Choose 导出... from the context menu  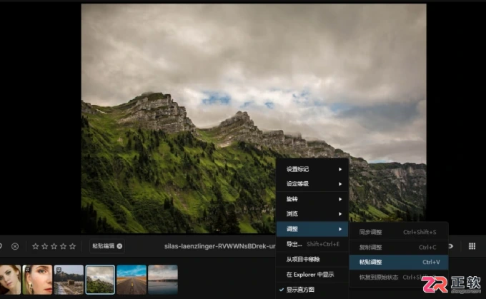pyautogui.click(x=312, y=244)
